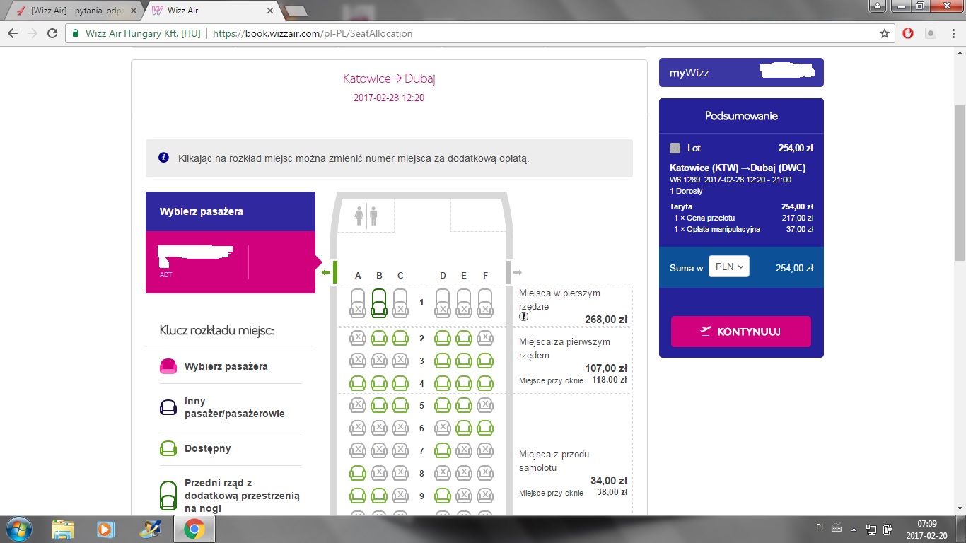Select seat 5C

[x=400, y=406]
